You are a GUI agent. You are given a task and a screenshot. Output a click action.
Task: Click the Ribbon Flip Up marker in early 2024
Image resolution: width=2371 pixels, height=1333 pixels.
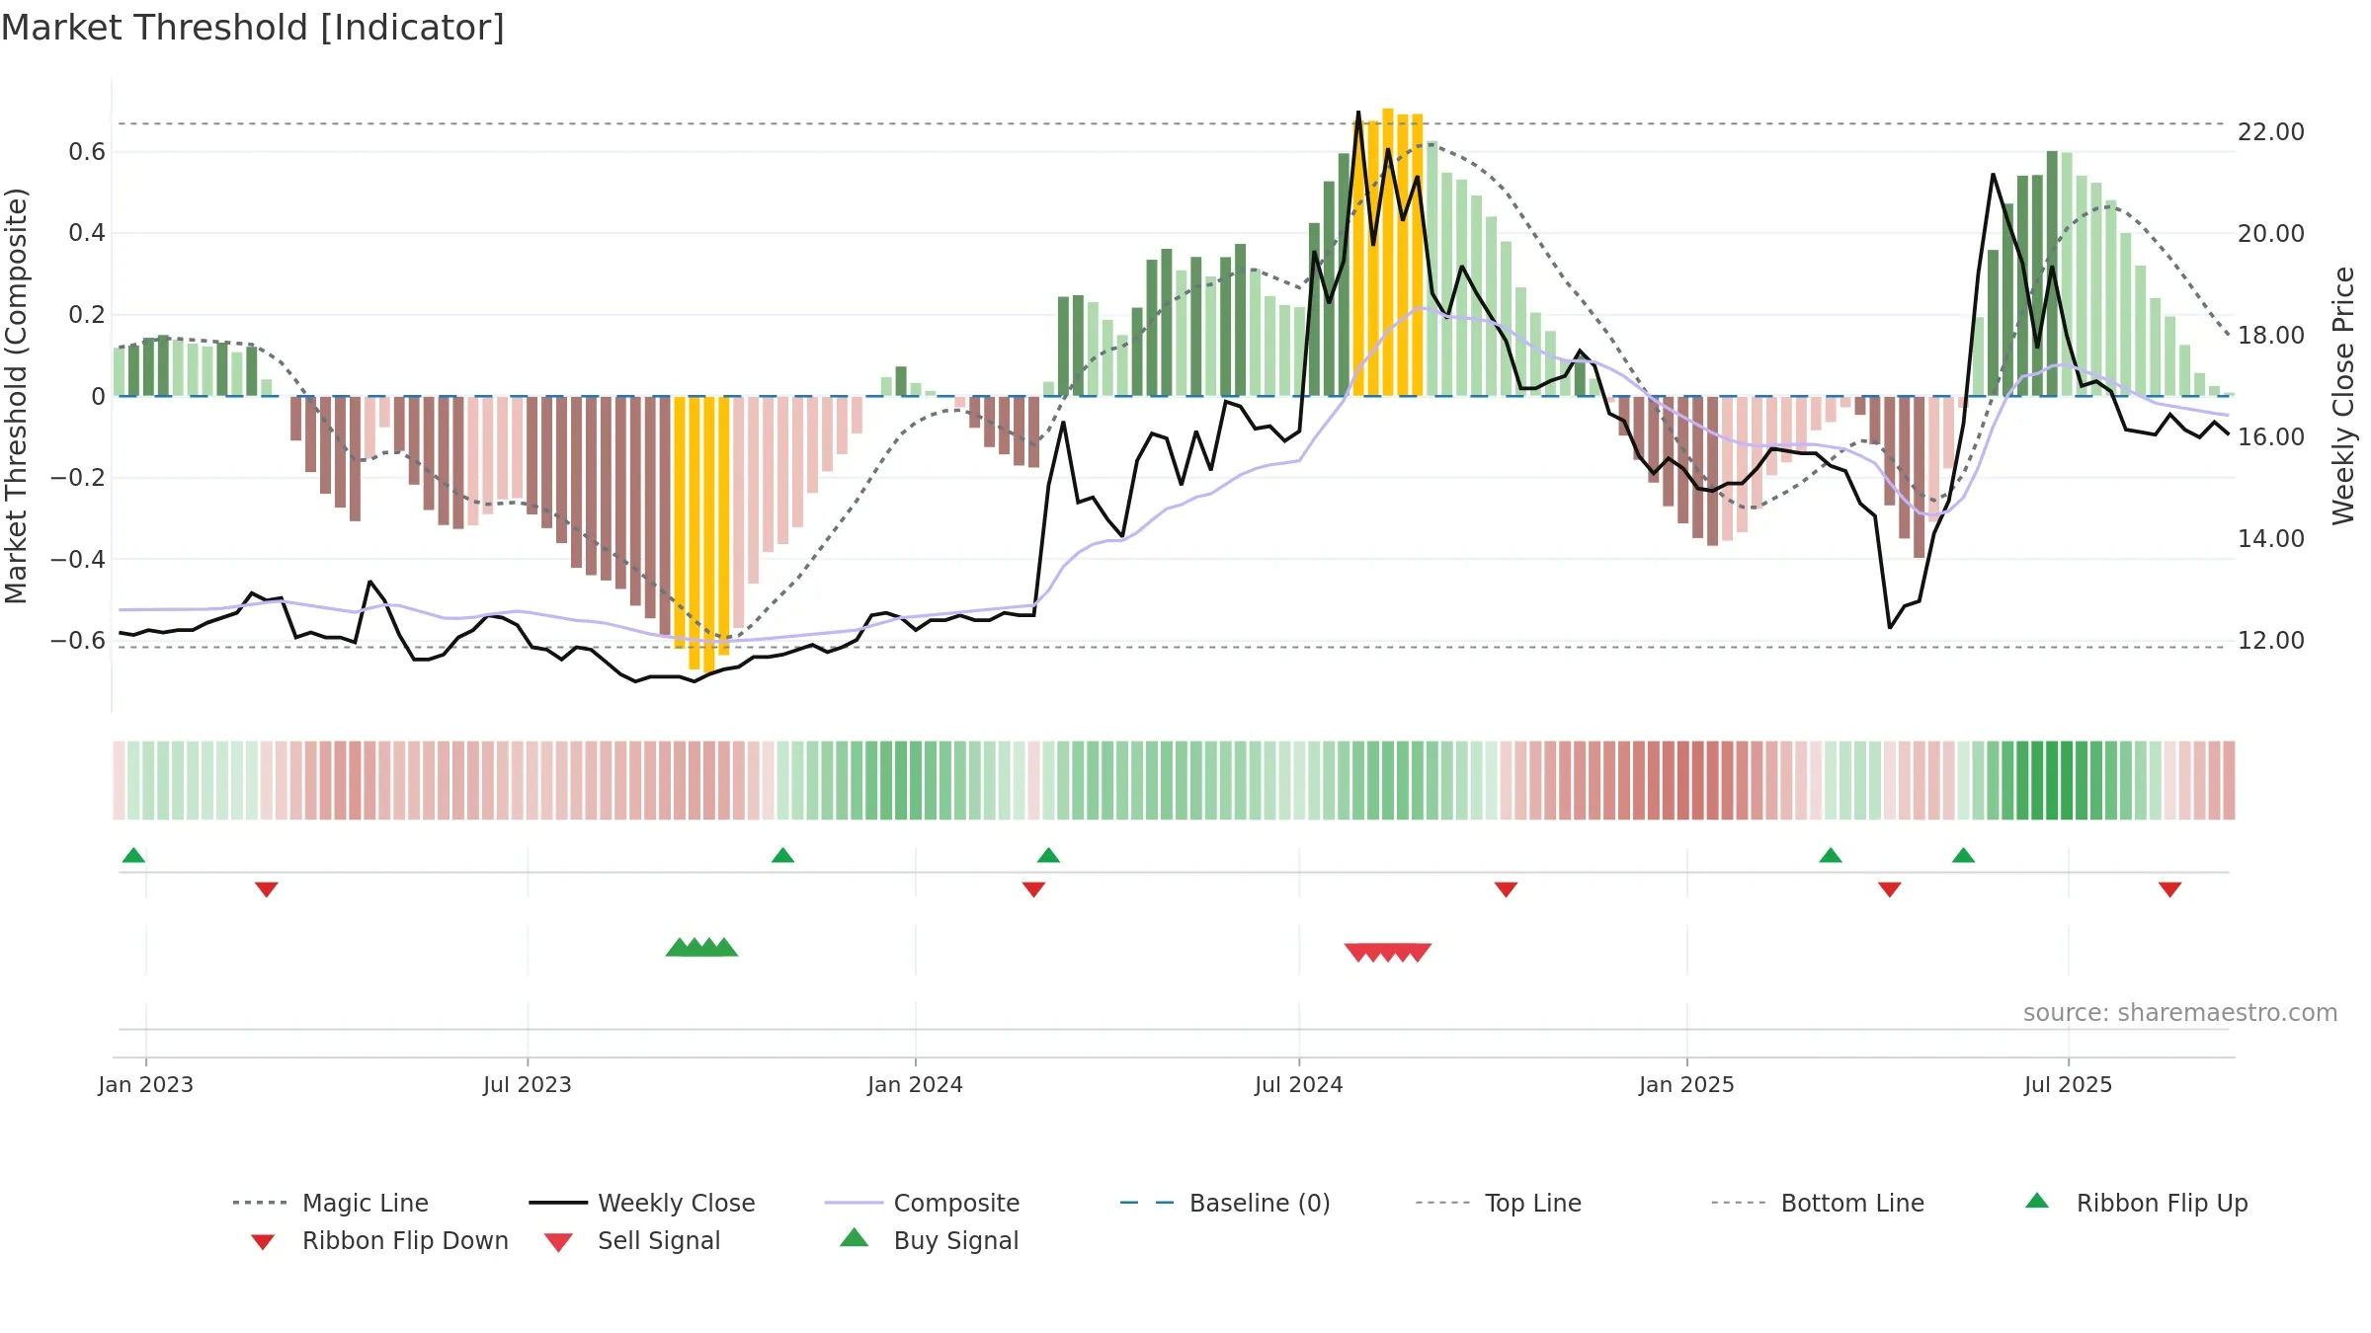[1048, 855]
